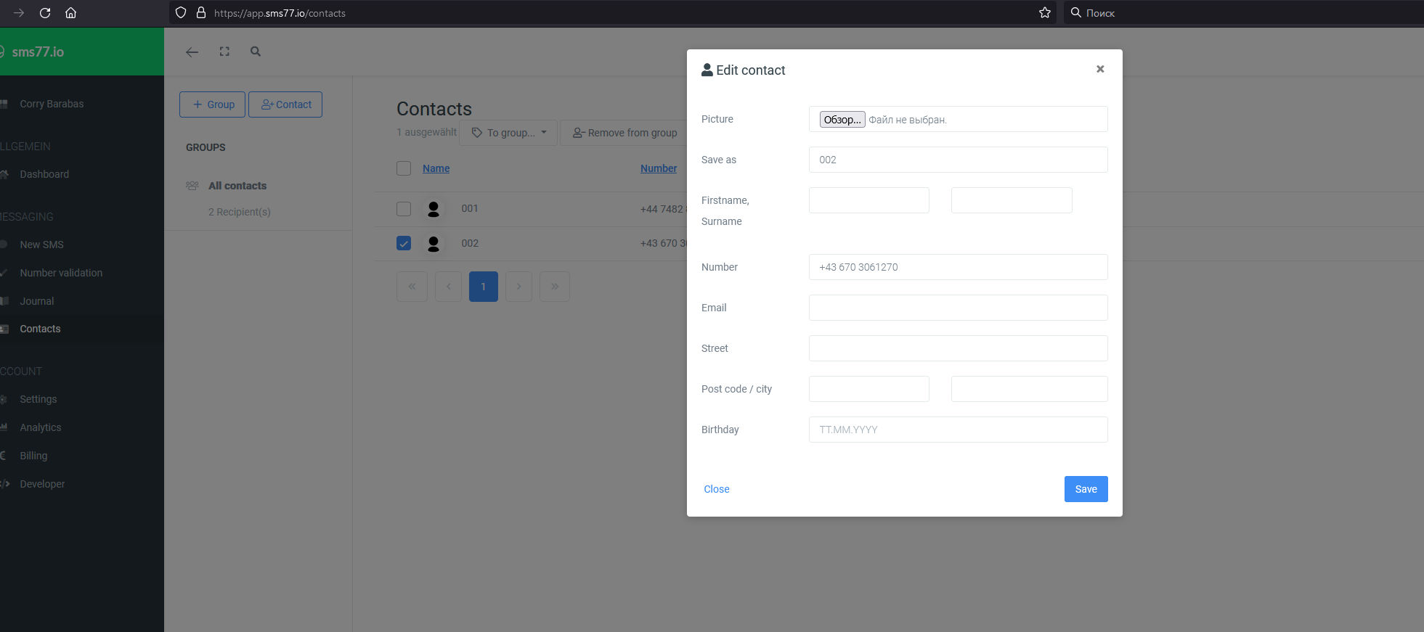The width and height of the screenshot is (1424, 632).
Task: Open the Journal sidebar item
Action: click(x=36, y=301)
